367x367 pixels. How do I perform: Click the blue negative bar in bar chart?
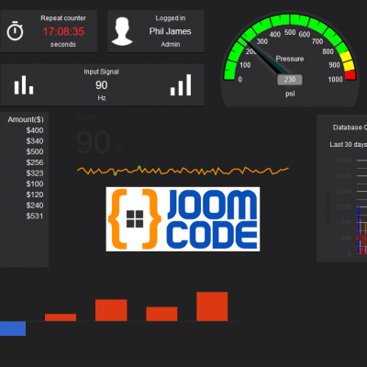(13, 328)
